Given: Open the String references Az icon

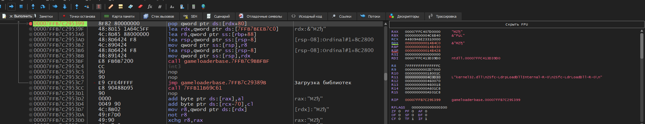Looking at the screenshot, I should [172, 6].
